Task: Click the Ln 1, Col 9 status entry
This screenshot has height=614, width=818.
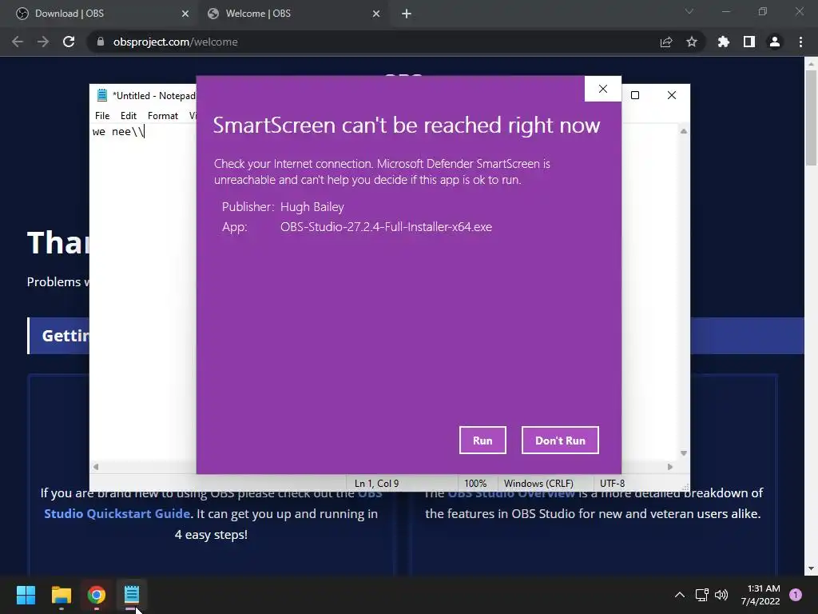Action: [377, 484]
